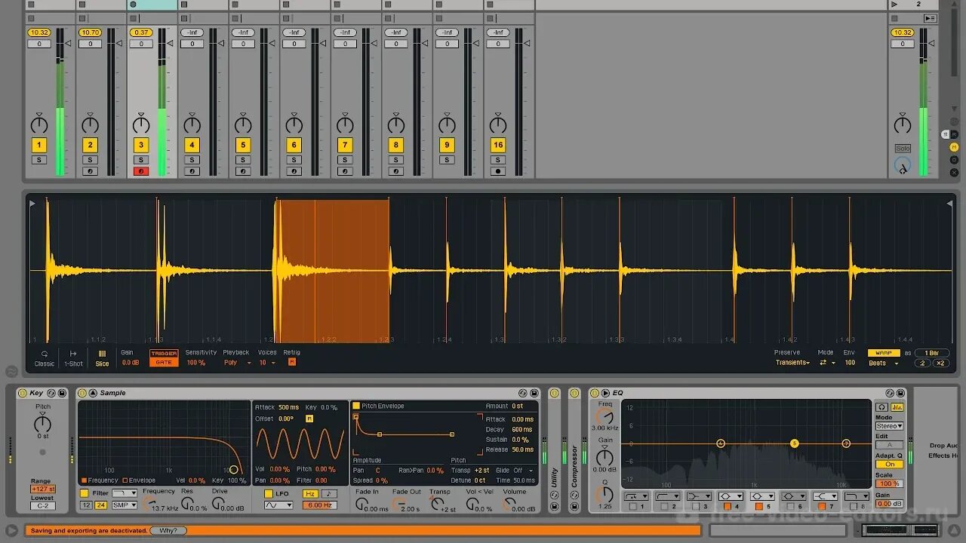The height and width of the screenshot is (543, 966).
Task: Open the EQ band 7 filter type dropdown
Action: click(x=824, y=496)
